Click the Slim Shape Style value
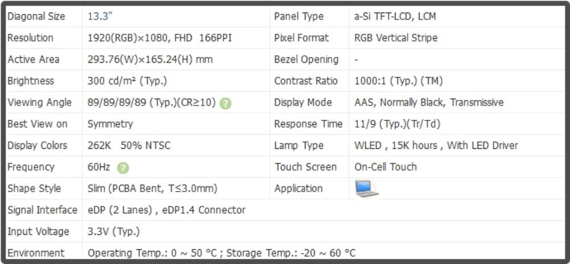The width and height of the screenshot is (570, 264). click(x=153, y=188)
